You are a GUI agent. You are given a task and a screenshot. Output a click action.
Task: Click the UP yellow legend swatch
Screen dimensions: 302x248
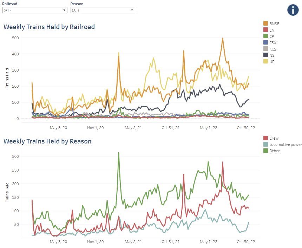coord(266,61)
